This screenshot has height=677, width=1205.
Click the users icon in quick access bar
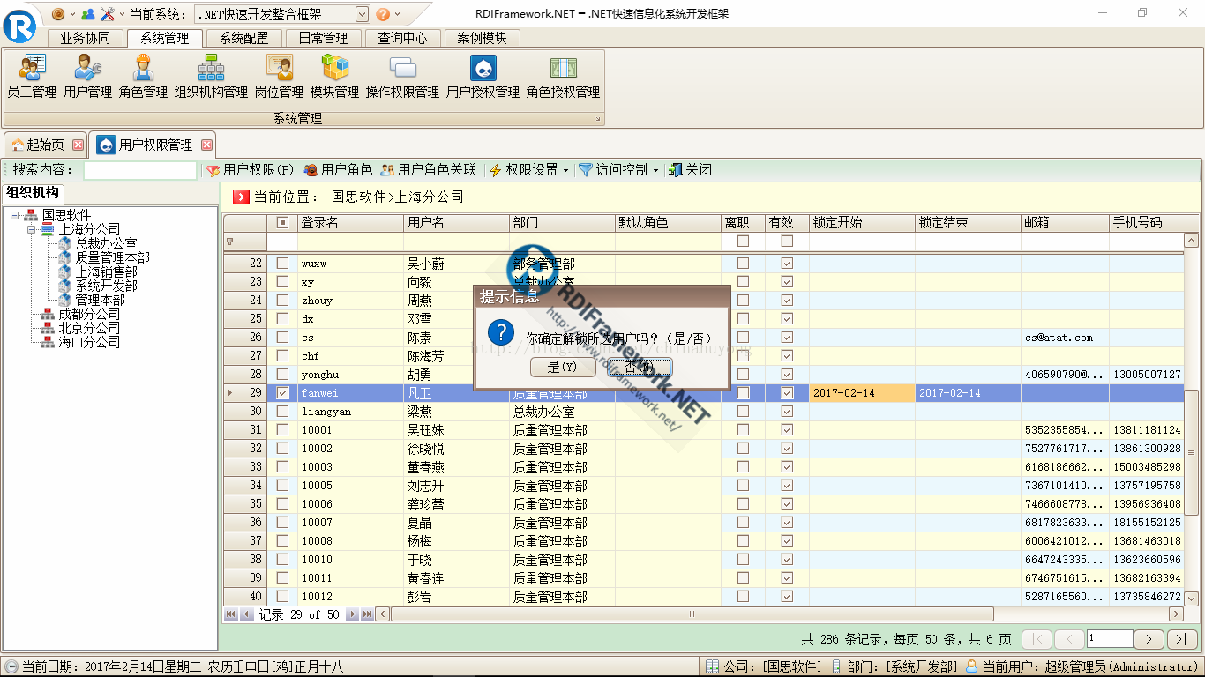point(87,14)
